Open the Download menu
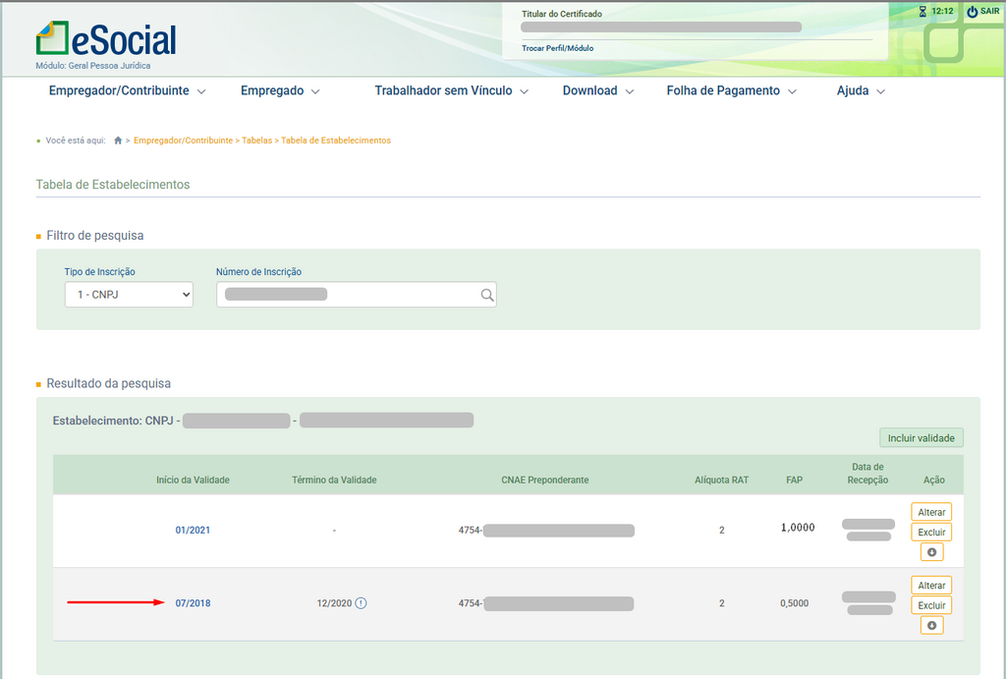This screenshot has height=679, width=1006. pos(598,90)
